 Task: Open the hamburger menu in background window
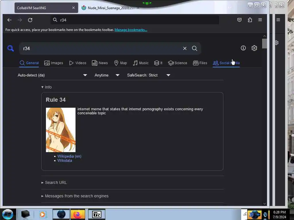pos(278,20)
